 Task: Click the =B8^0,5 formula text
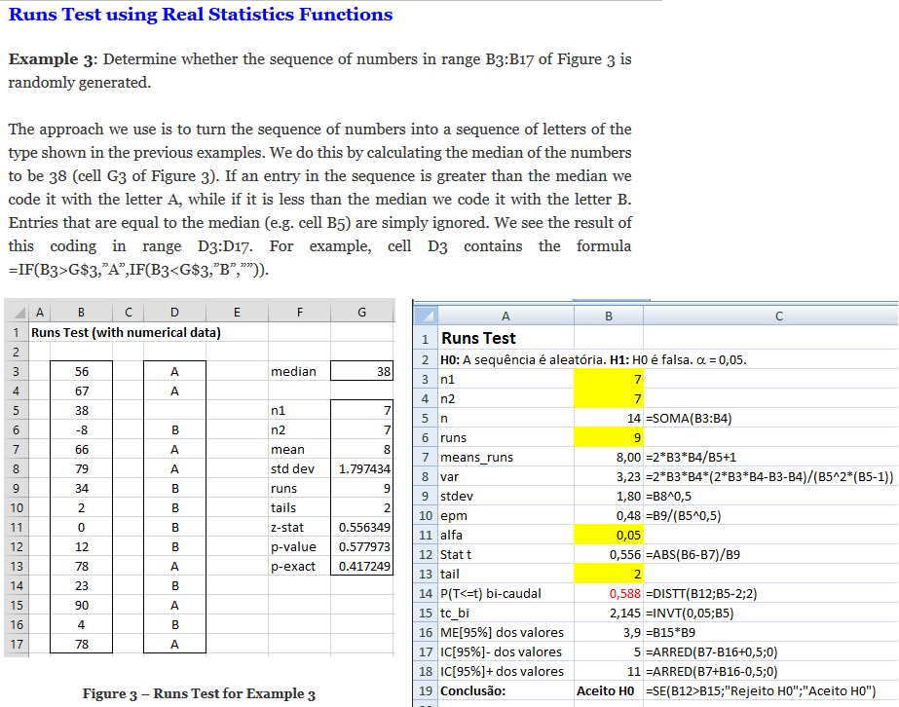(x=668, y=497)
